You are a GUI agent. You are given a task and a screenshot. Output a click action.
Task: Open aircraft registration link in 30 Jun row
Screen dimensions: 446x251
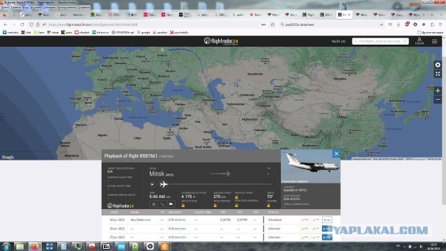click(180, 220)
